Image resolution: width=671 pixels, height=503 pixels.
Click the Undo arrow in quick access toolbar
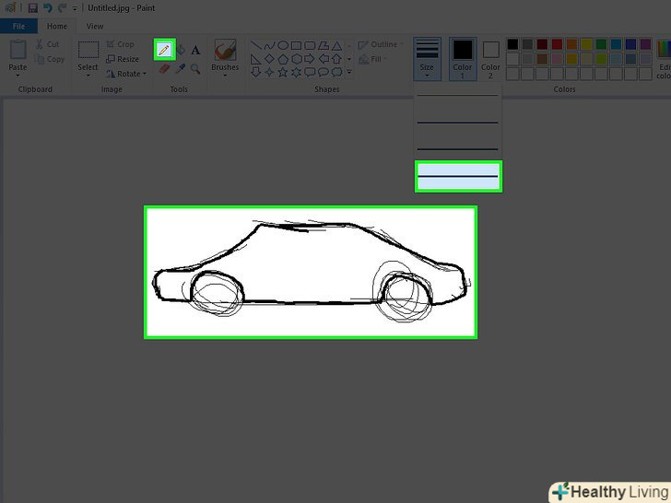47,7
